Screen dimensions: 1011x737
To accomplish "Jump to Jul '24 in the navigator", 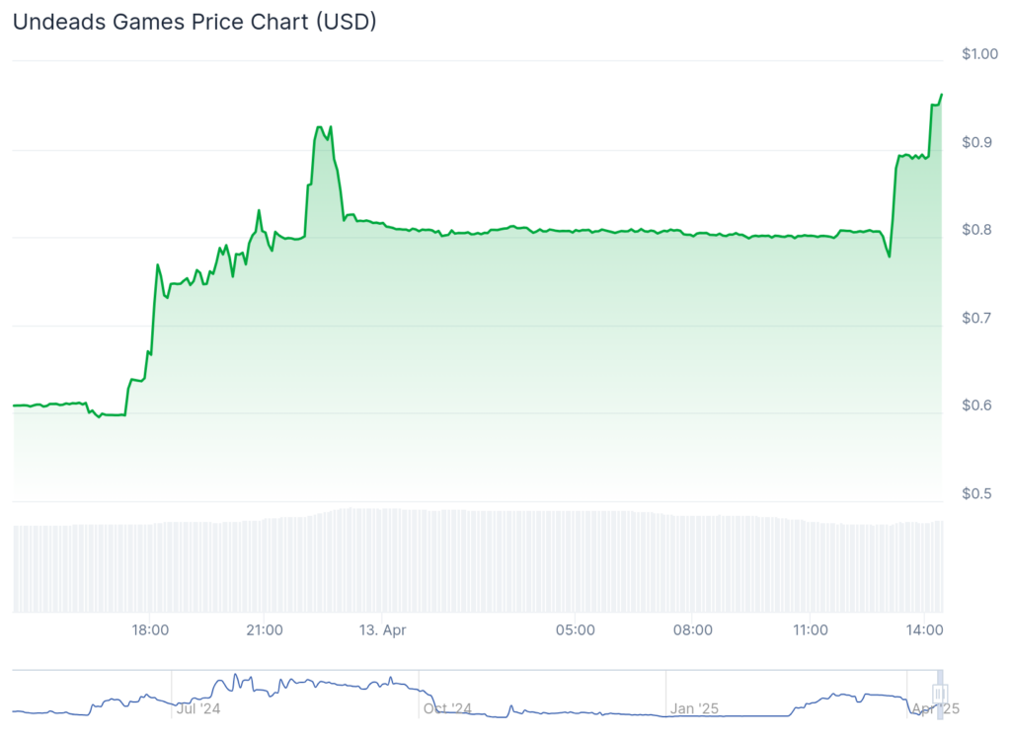I will pos(198,708).
